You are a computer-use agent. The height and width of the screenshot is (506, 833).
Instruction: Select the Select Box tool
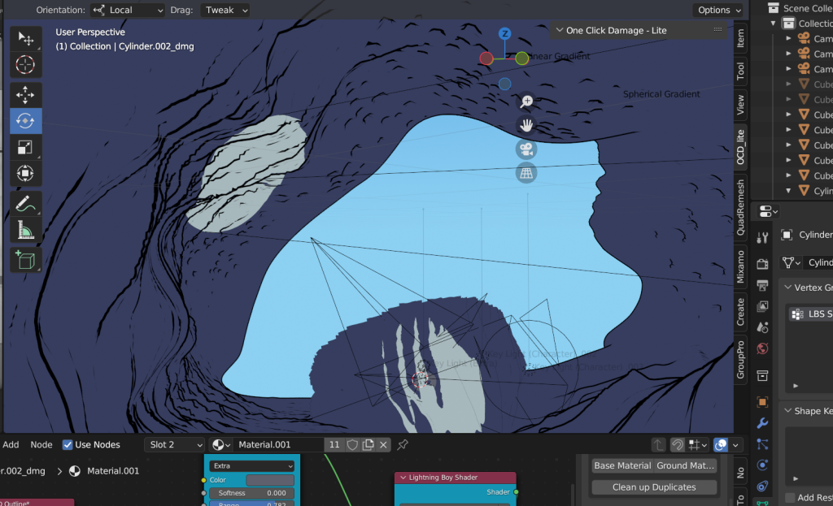[25, 38]
